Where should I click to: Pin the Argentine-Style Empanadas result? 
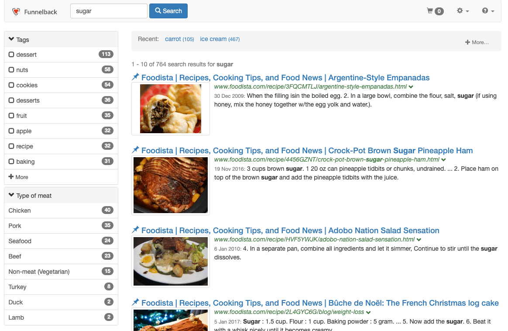136,77
